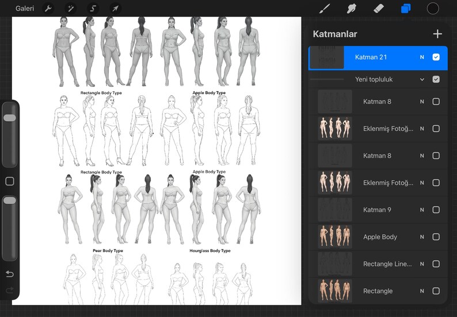Open the Actions wrench menu
The width and height of the screenshot is (457, 317).
coord(48,9)
